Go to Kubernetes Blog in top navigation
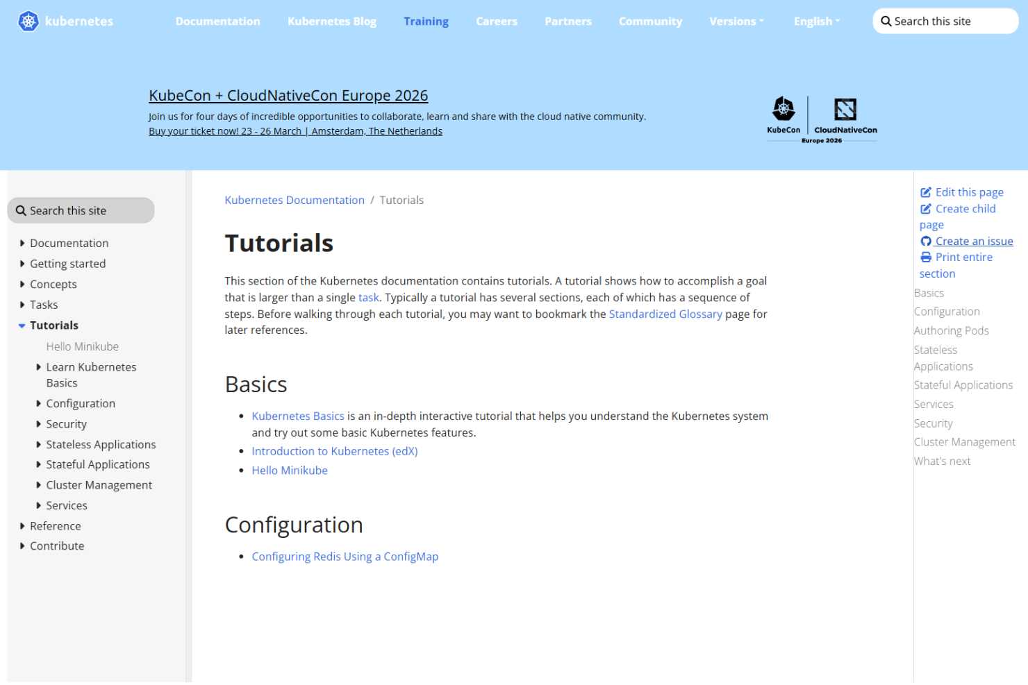The width and height of the screenshot is (1028, 685). point(332,22)
